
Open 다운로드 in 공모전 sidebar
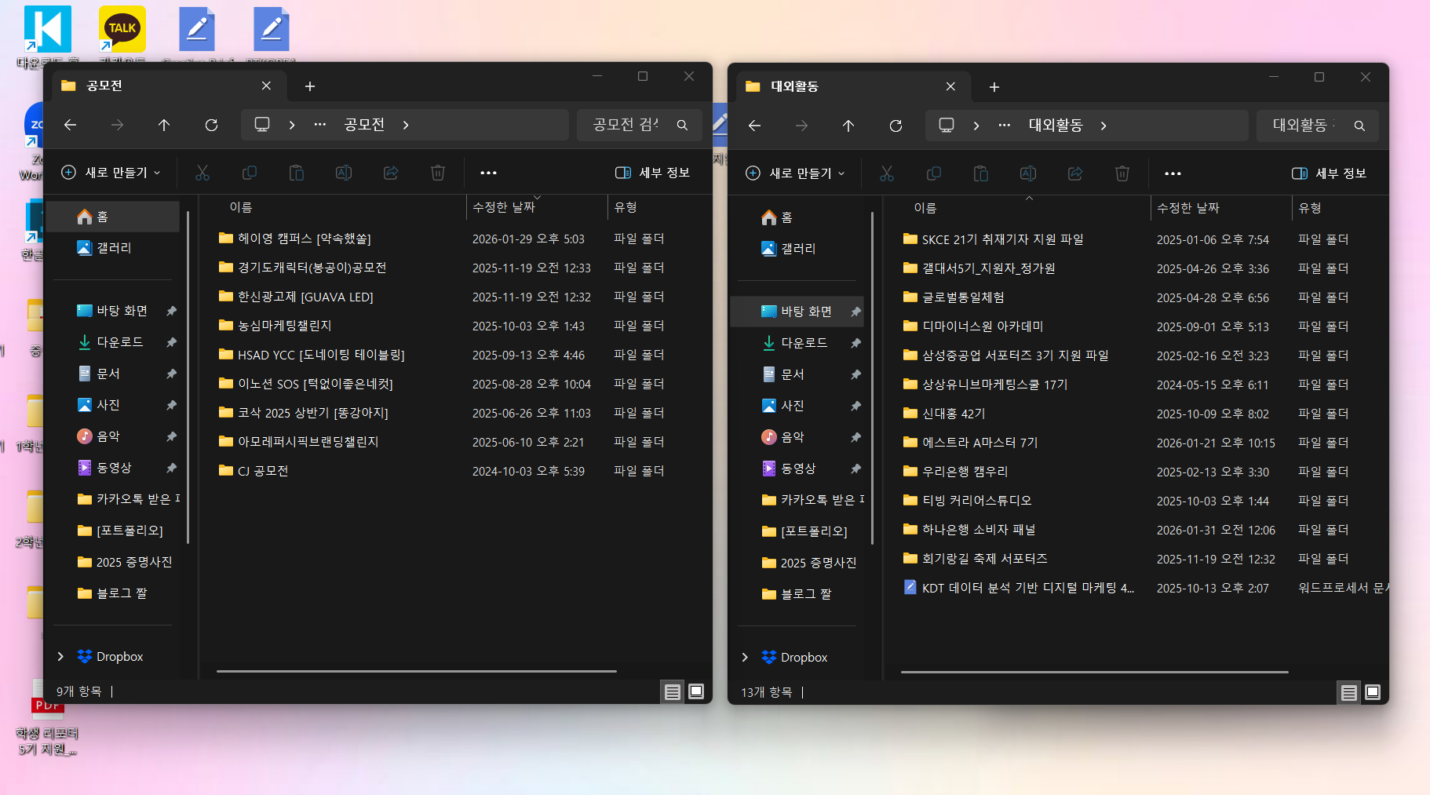coord(119,342)
